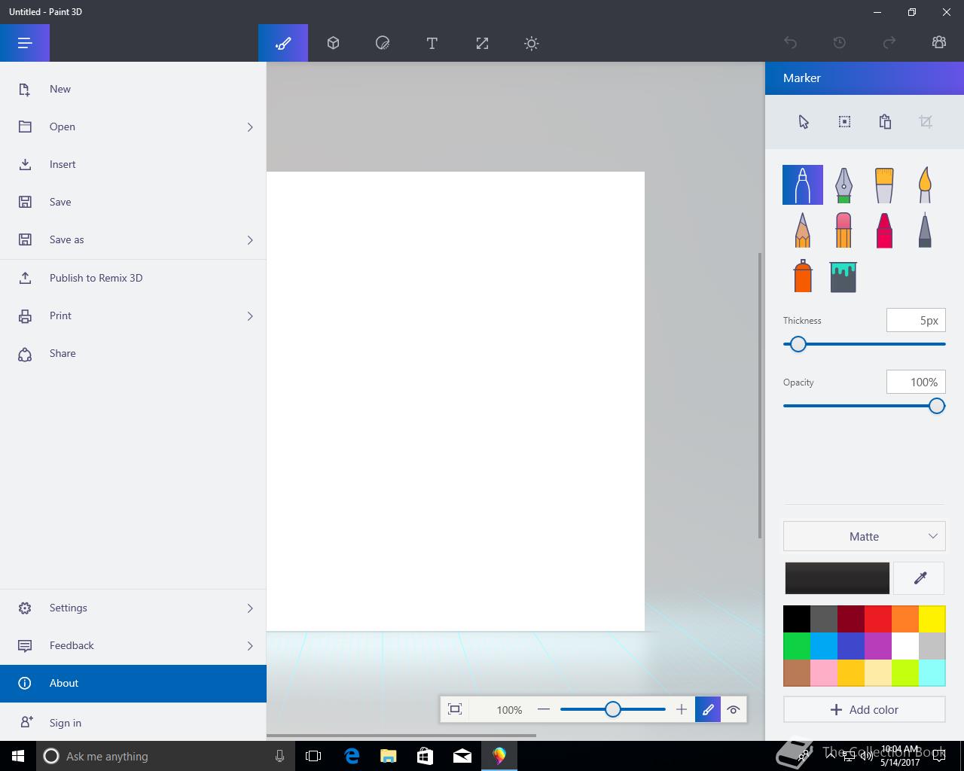Click the Opacity 100% input field
The width and height of the screenshot is (964, 771).
tap(916, 382)
